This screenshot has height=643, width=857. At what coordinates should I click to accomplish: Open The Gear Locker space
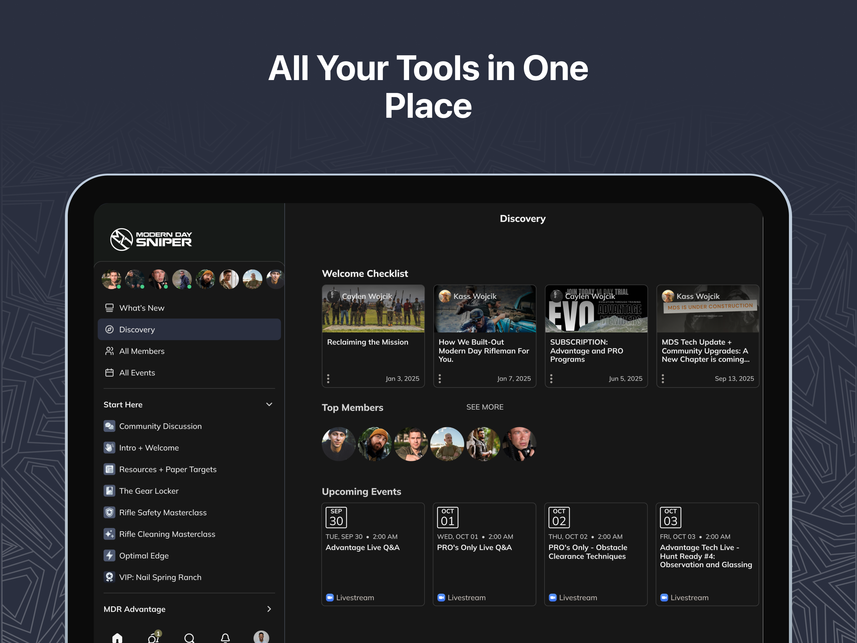pyautogui.click(x=189, y=491)
